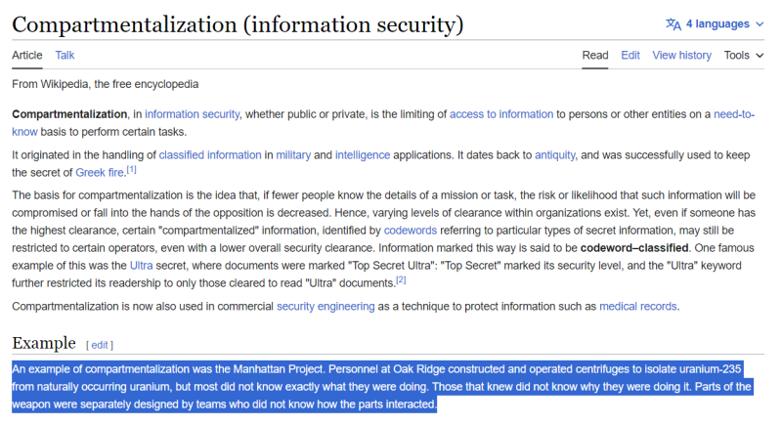Viewport: 782px width, 425px height.
Task: Click the classified information link
Action: point(209,155)
